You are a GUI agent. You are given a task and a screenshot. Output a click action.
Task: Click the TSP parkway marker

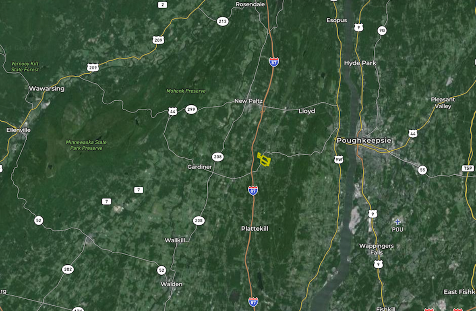[x=468, y=168]
